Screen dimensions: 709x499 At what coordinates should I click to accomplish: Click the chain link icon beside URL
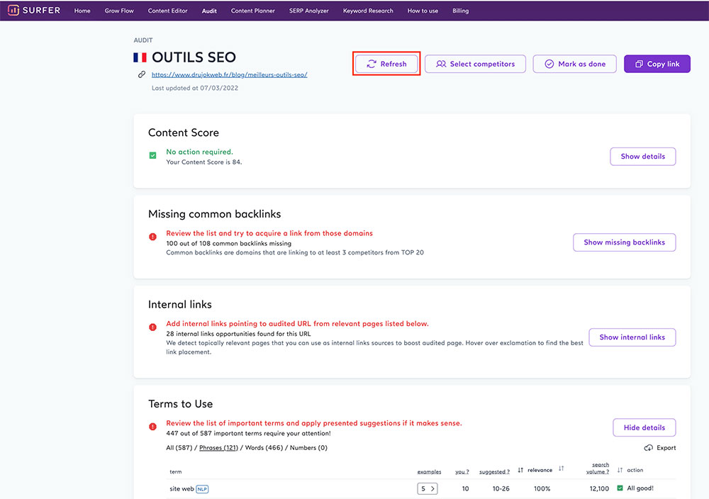[x=142, y=74]
